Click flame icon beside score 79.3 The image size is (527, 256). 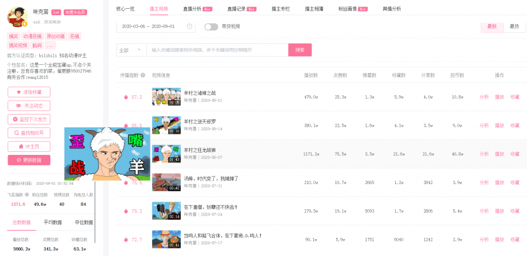tap(125, 211)
